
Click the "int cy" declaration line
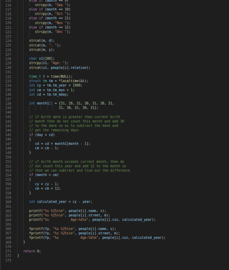56,85
